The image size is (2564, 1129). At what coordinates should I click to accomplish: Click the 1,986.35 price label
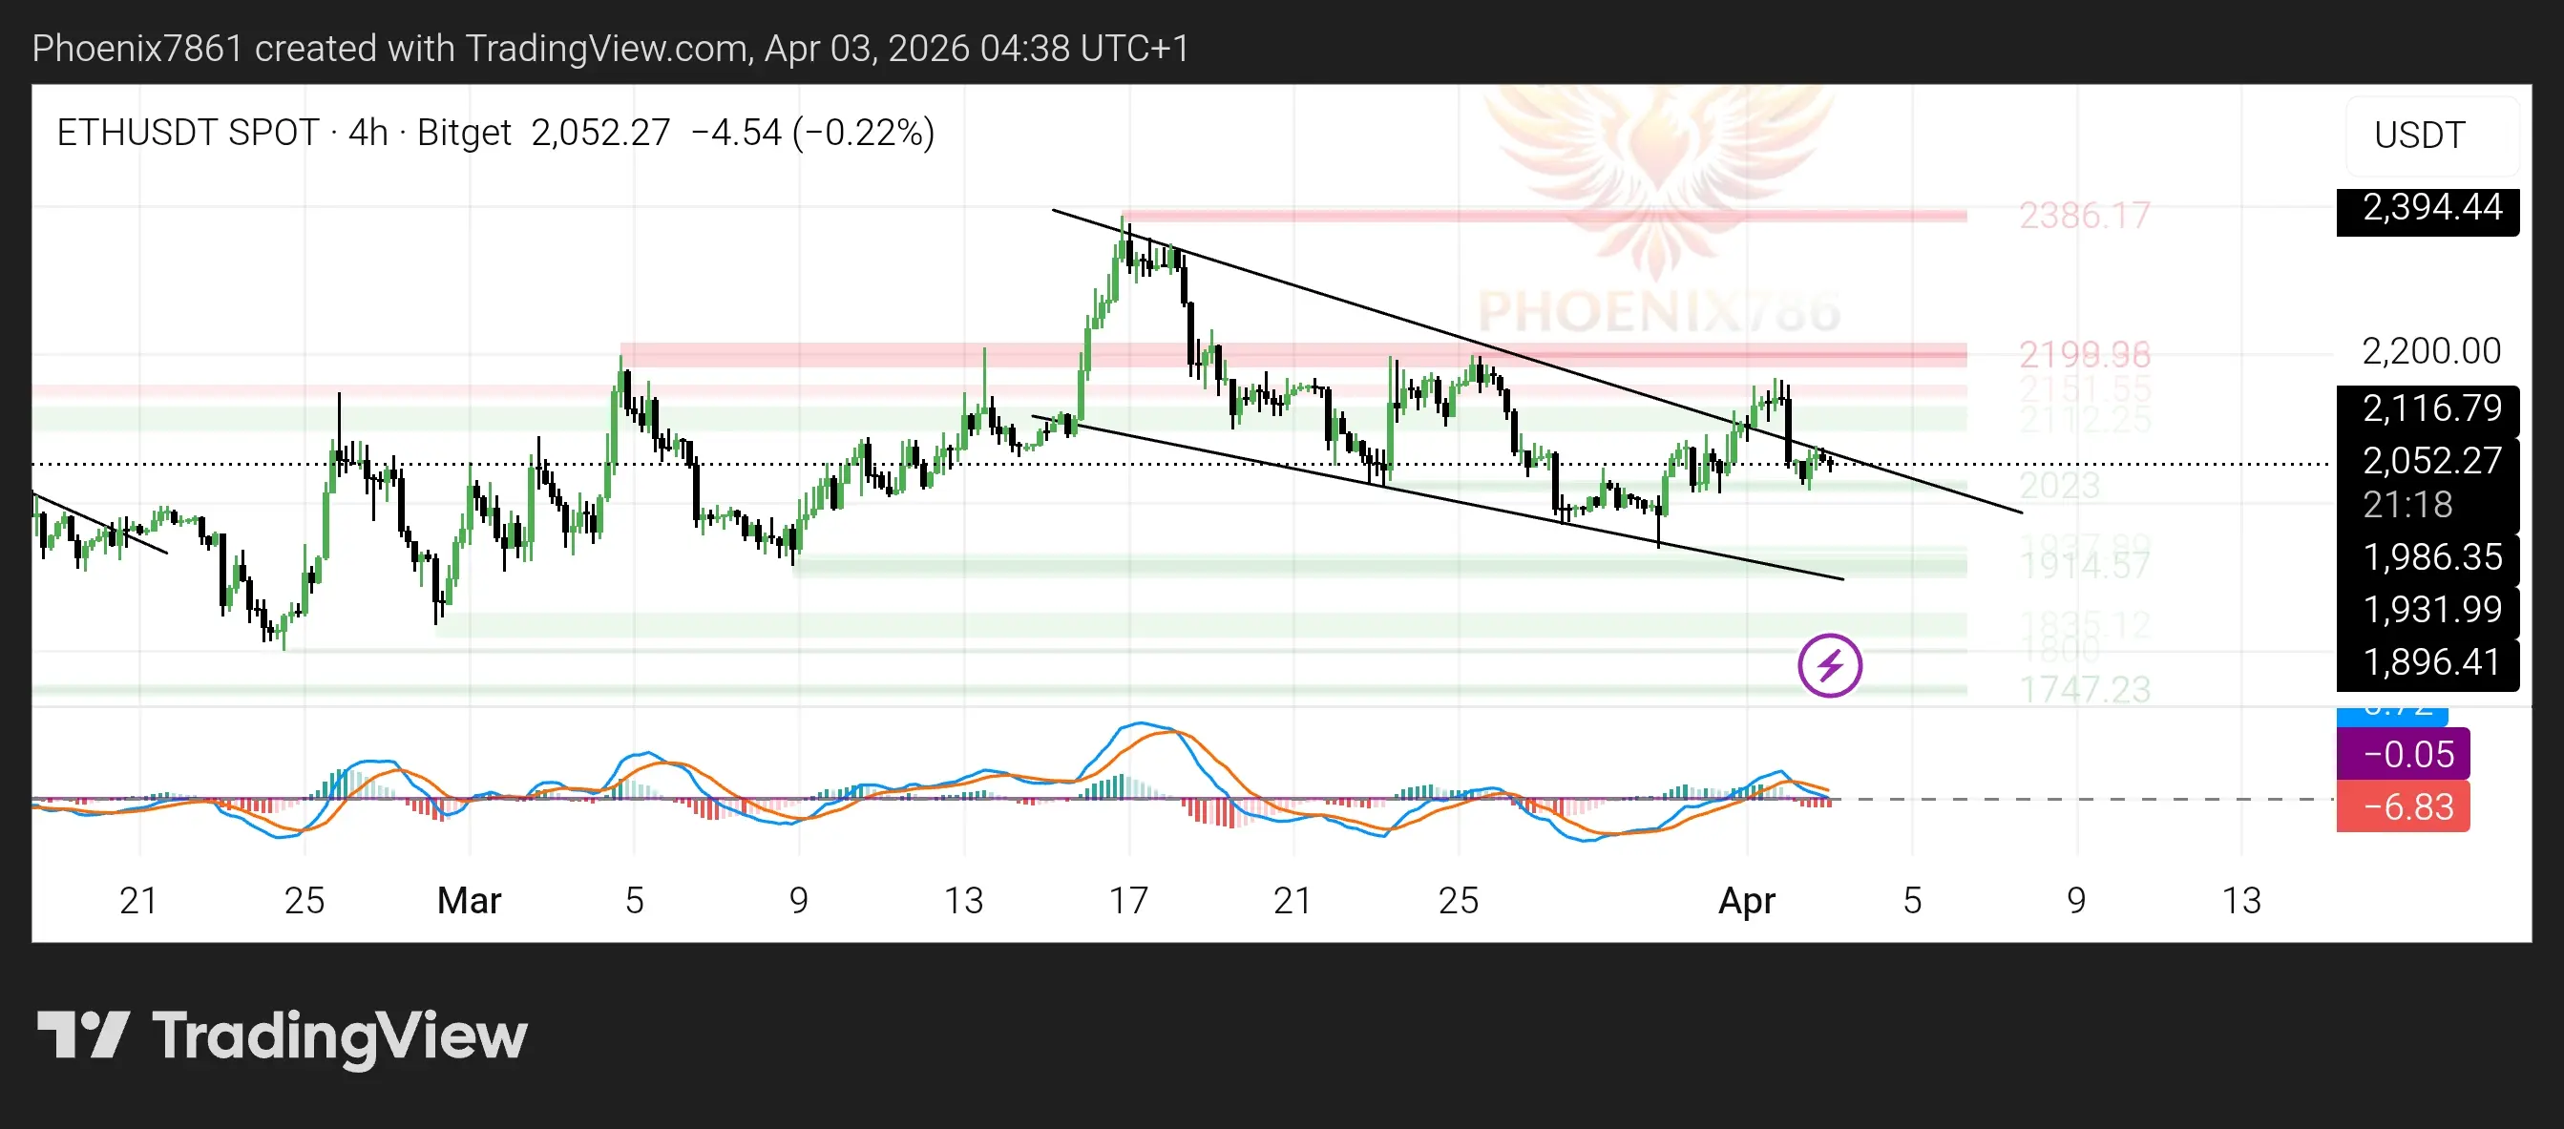click(x=2430, y=557)
